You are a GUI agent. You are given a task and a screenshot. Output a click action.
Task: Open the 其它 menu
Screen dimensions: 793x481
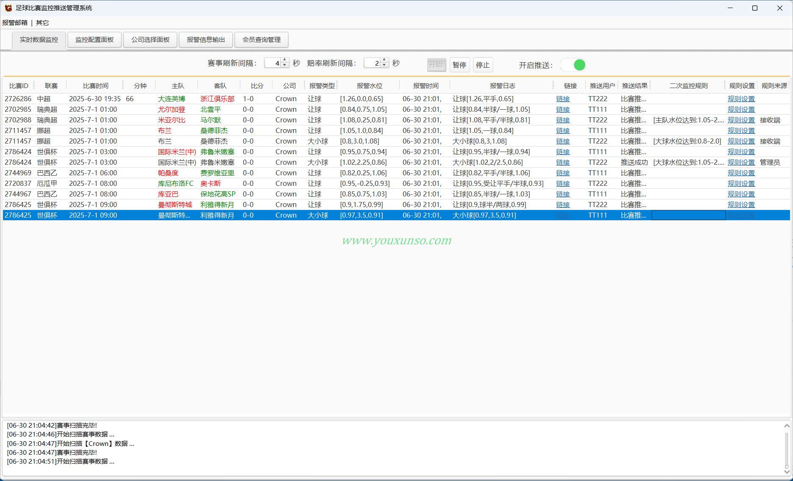(42, 23)
